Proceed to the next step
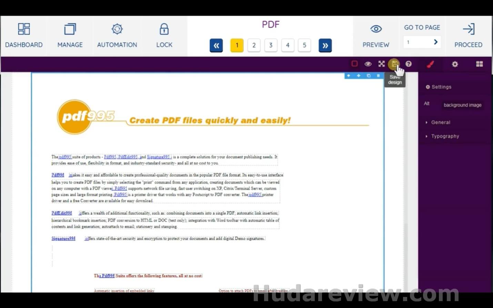The height and width of the screenshot is (308, 493). coord(468,36)
